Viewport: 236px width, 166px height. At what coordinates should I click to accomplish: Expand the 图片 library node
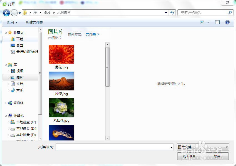click(9, 77)
